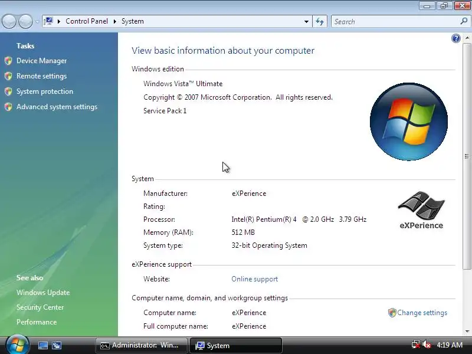The height and width of the screenshot is (354, 472).
Task: Open address bar history dropdown
Action: point(306,21)
